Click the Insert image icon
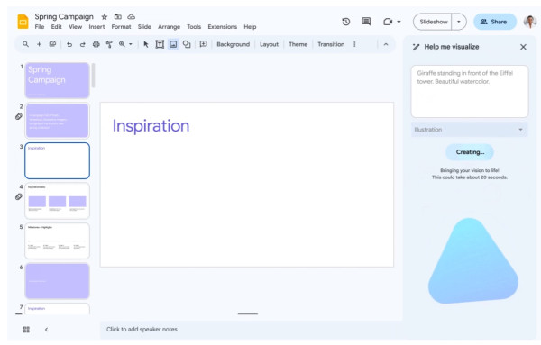The image size is (541, 345). click(173, 44)
